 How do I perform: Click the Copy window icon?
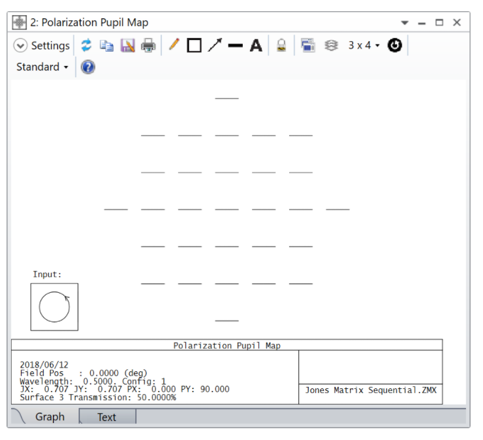coord(106,45)
